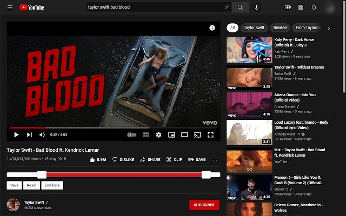Open Katy Perry Dark Horse title

(294, 42)
